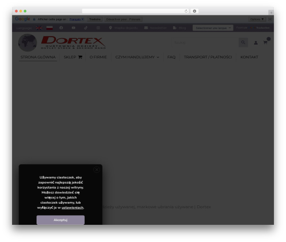
Task: Open the SKLEP menu item
Action: (73, 57)
